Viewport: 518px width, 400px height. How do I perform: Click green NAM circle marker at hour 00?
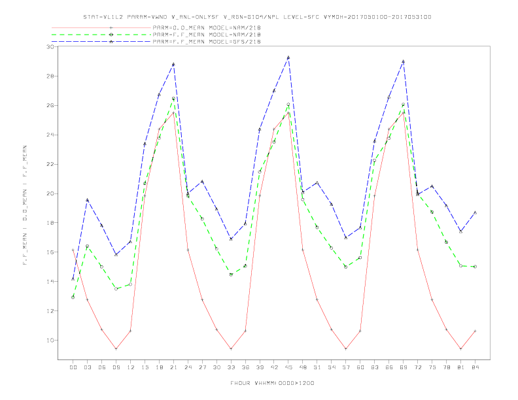tap(73, 297)
